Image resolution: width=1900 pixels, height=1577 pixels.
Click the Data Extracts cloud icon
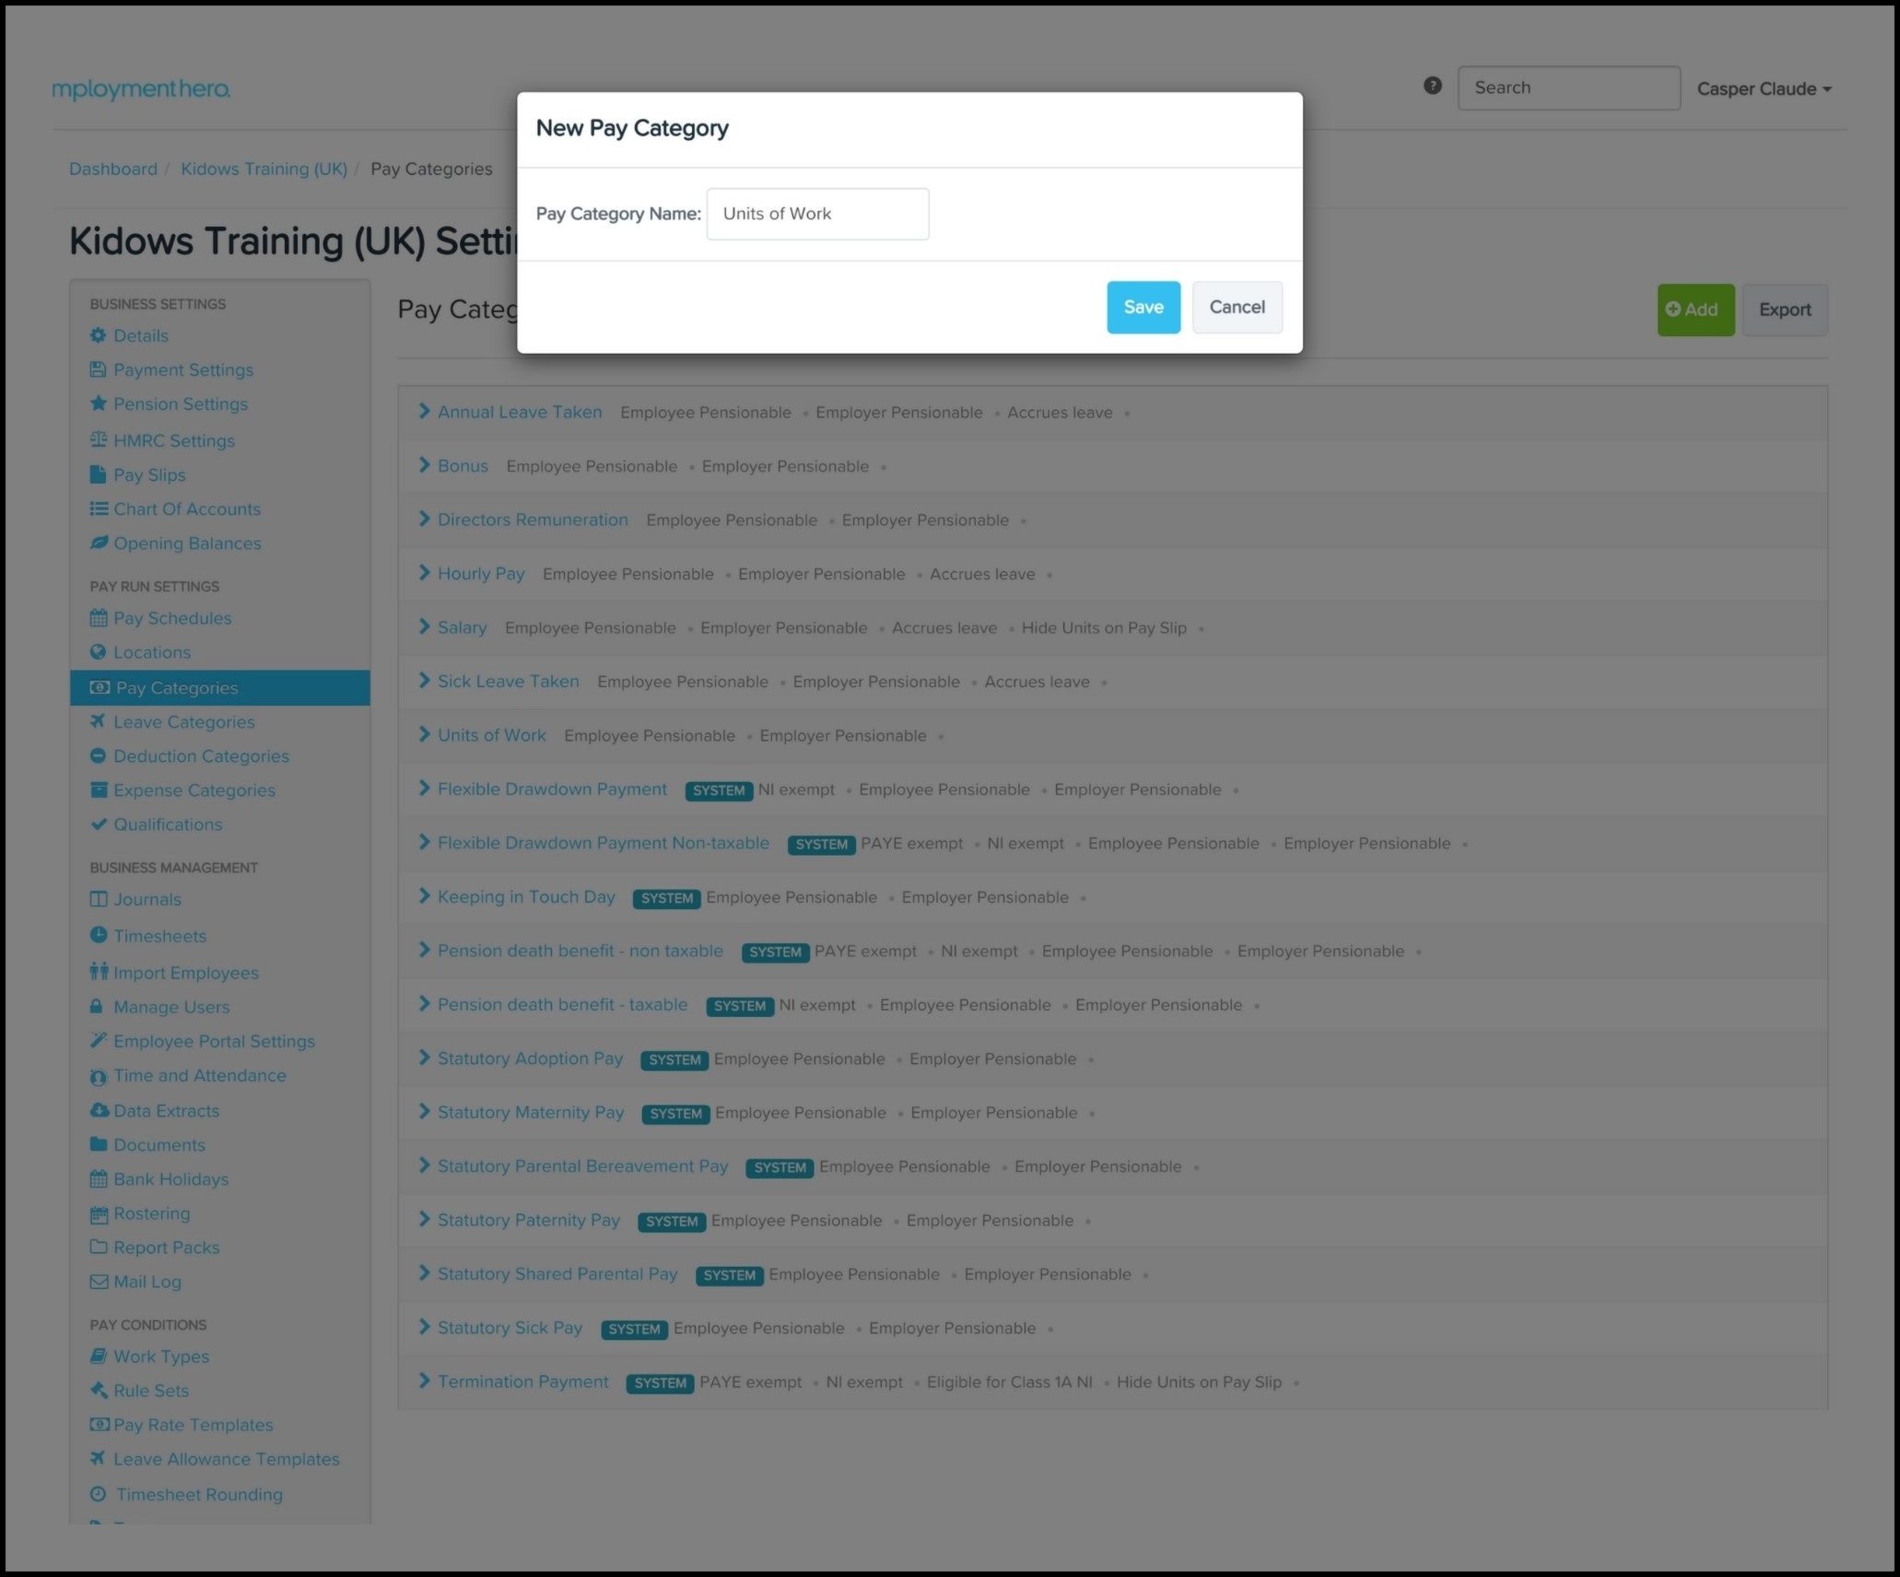pyautogui.click(x=98, y=1110)
